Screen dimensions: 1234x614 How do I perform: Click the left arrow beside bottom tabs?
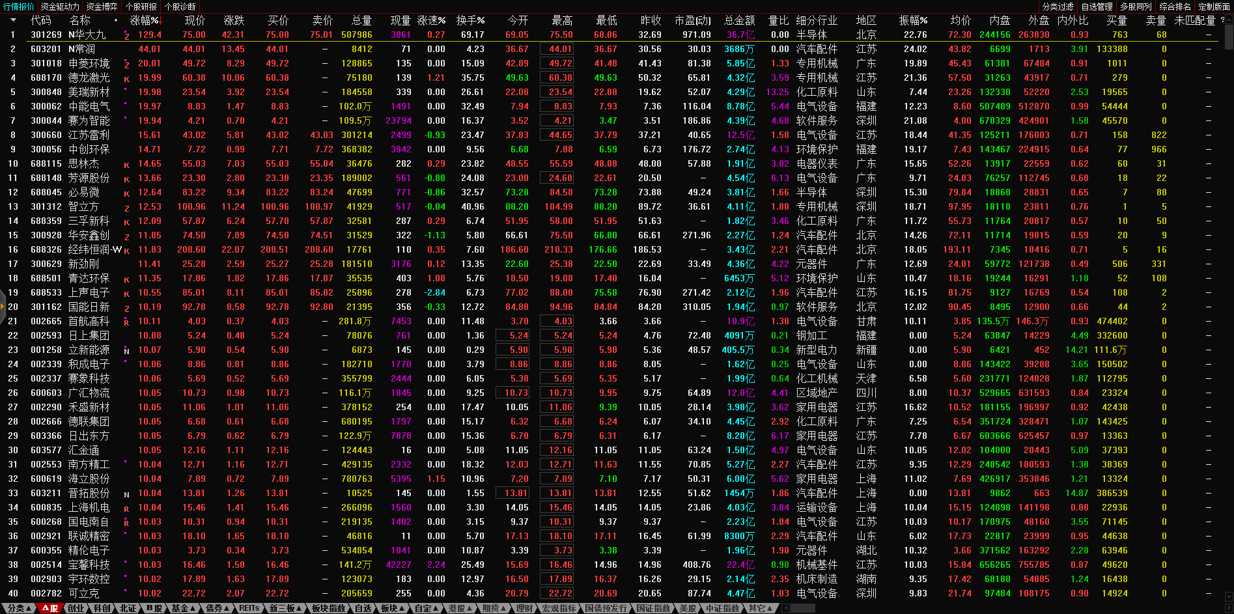tap(785, 608)
